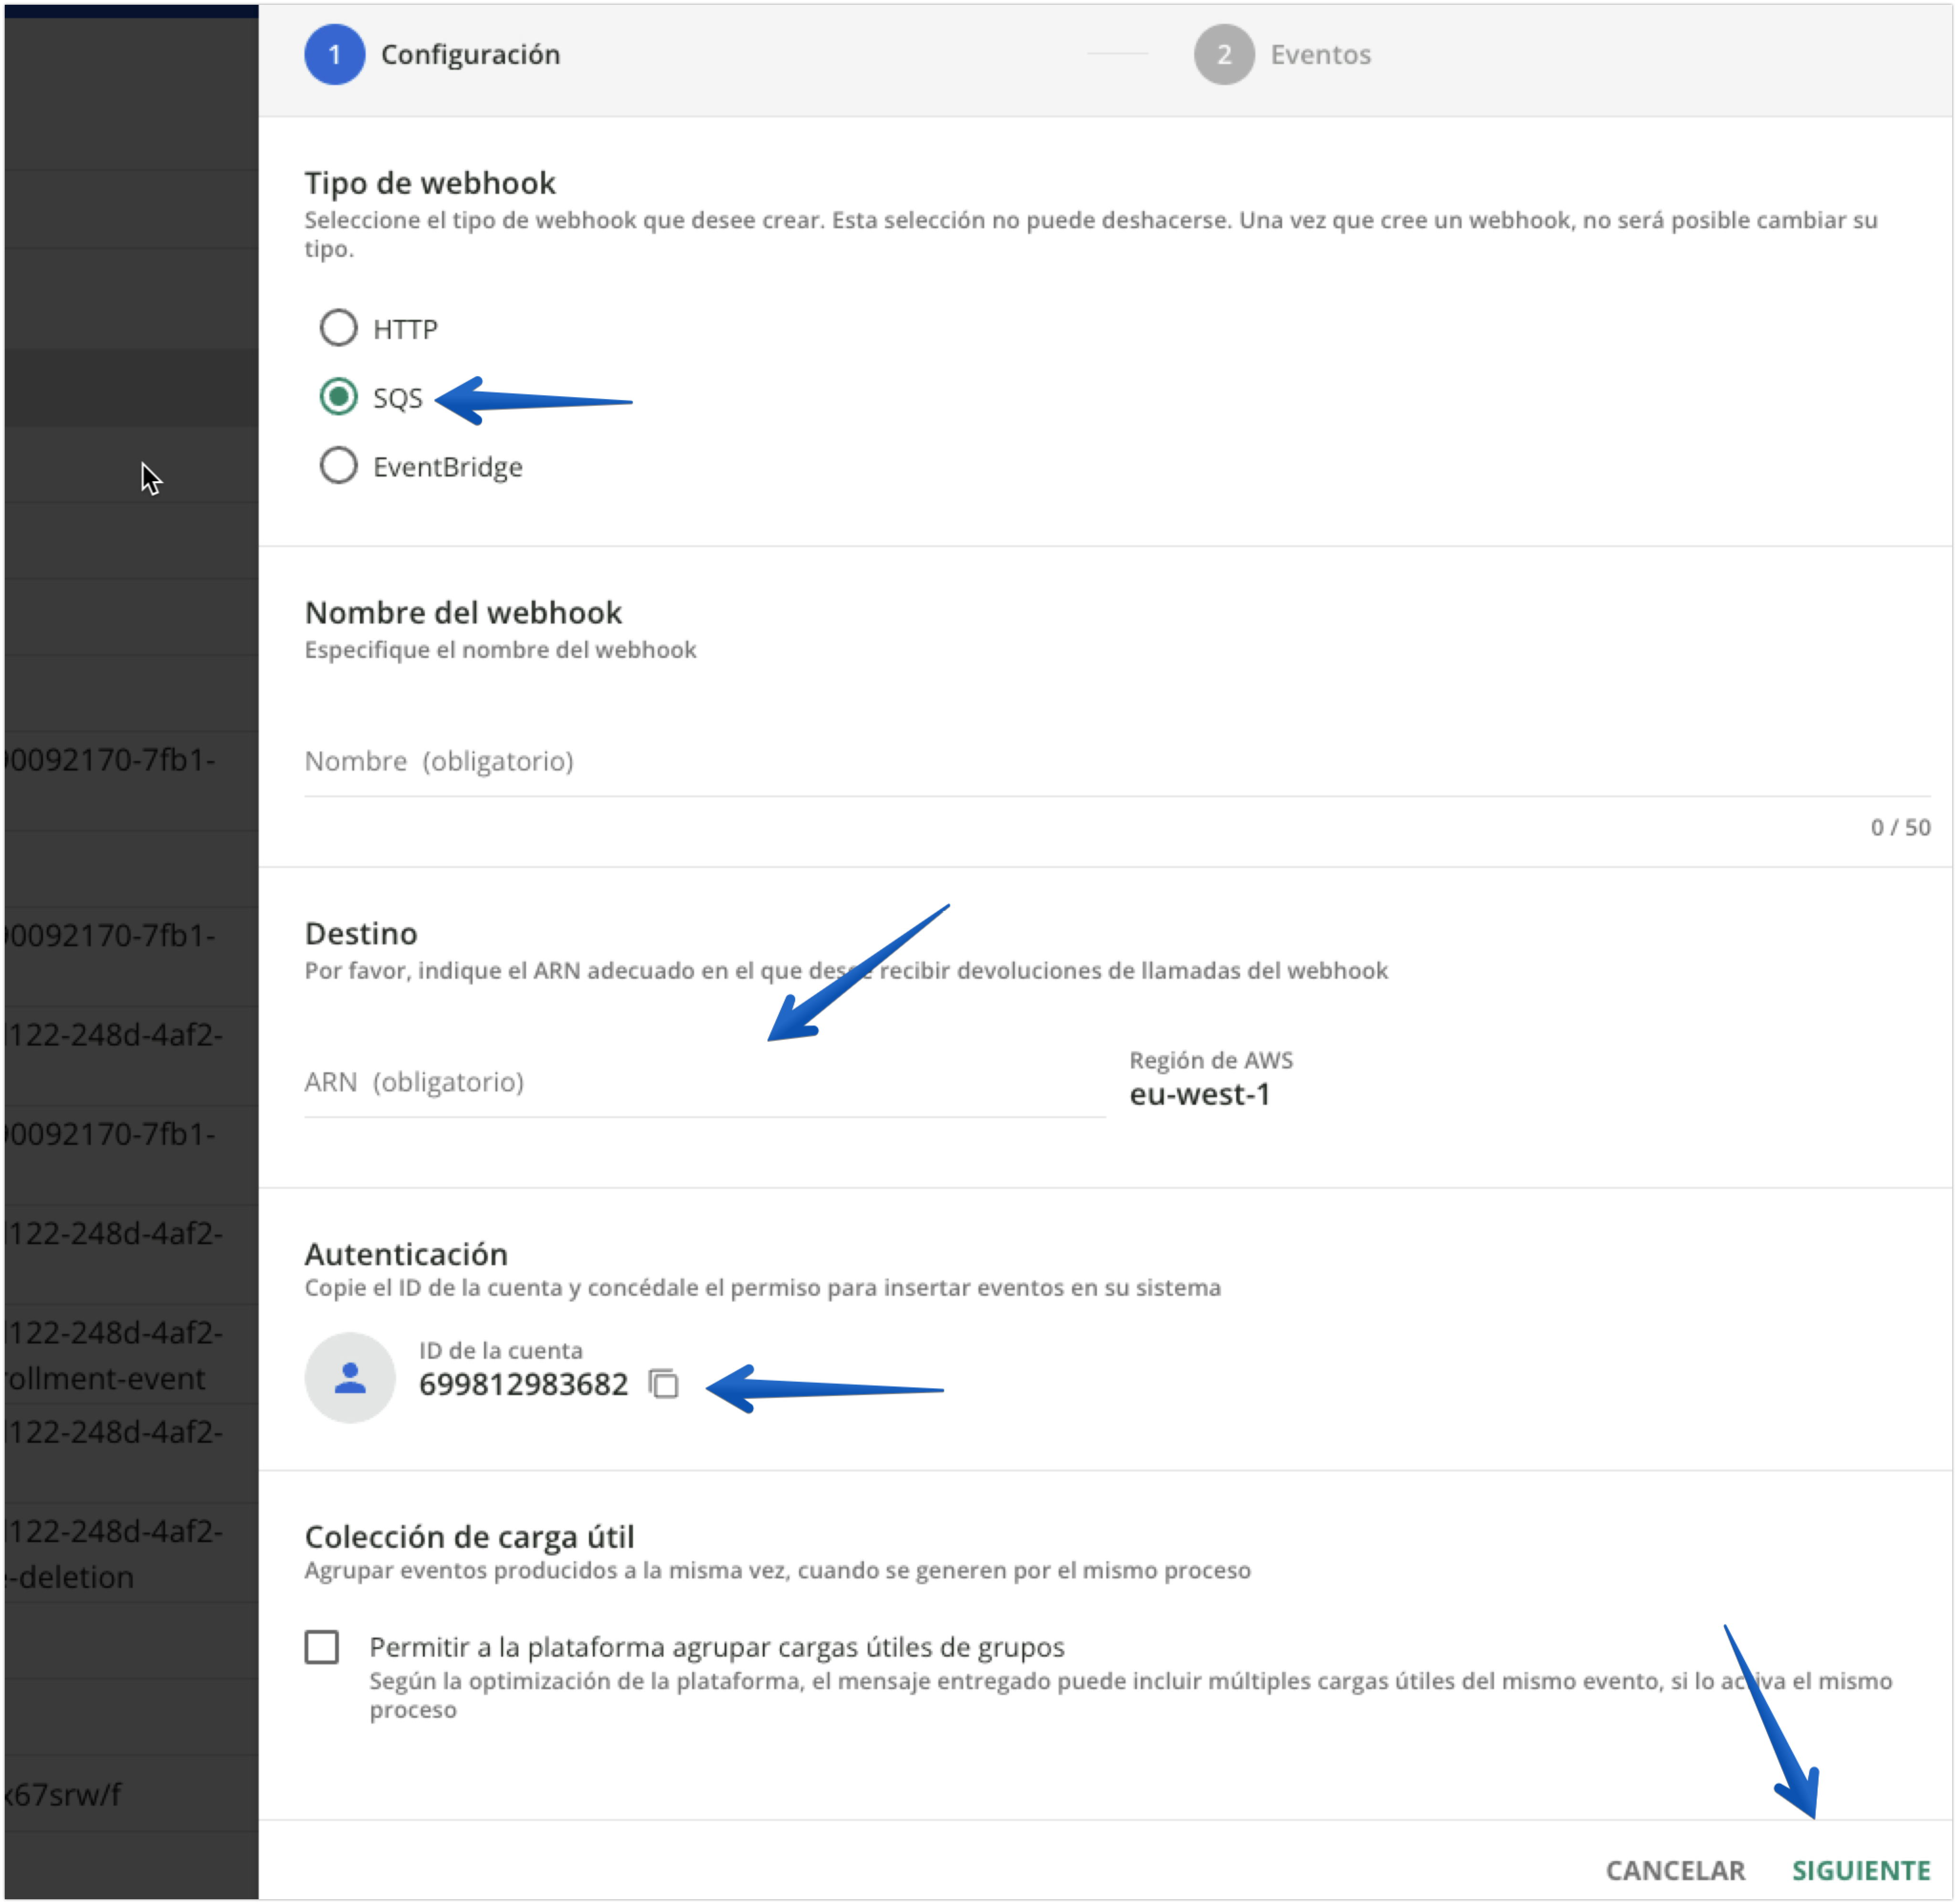Click the eu-west-1 AWS region value
The image size is (1957, 1904).
[x=1200, y=1095]
